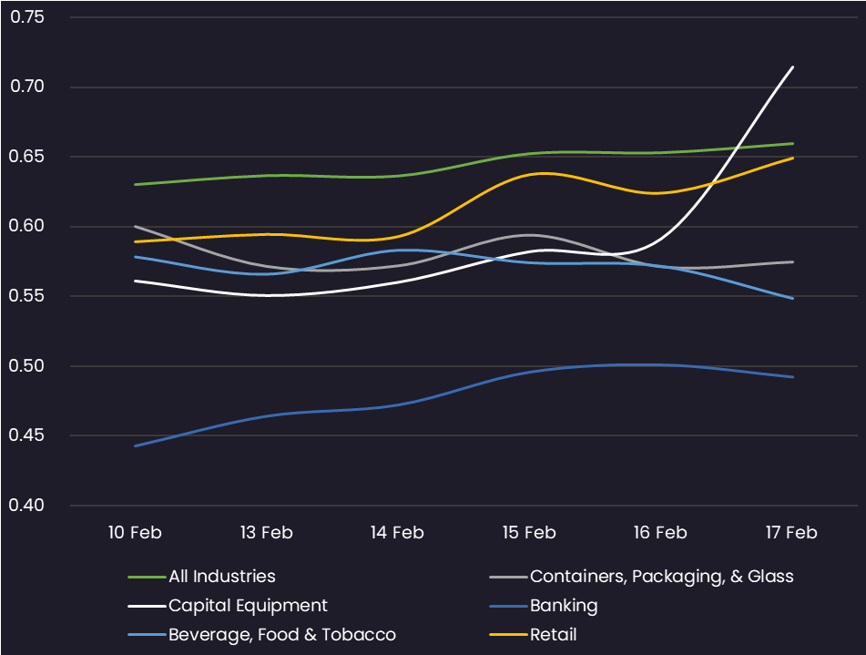
Task: Click the 10 Feb axis label
Action: click(135, 532)
